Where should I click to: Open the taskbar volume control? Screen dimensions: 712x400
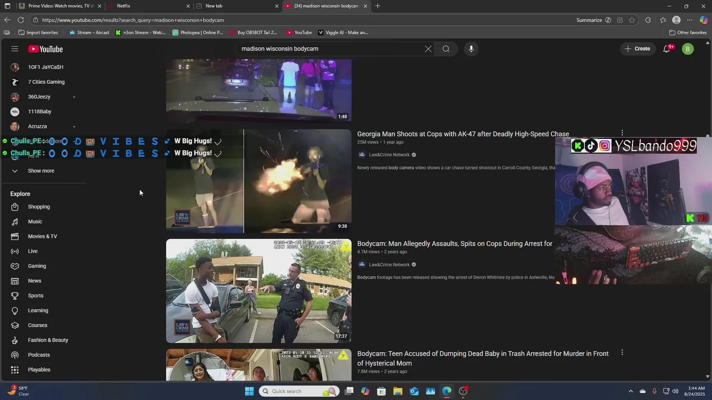click(675, 391)
